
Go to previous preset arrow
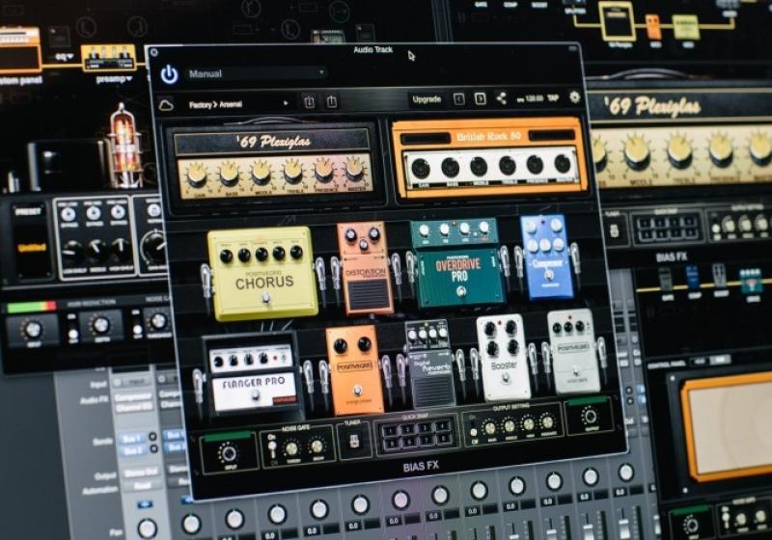point(459,99)
